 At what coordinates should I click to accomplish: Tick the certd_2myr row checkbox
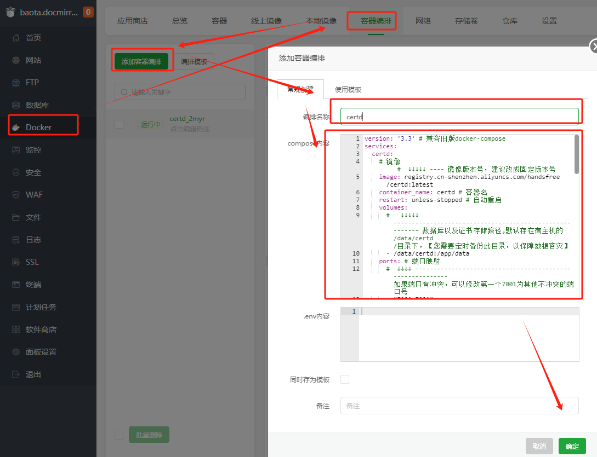coord(119,124)
